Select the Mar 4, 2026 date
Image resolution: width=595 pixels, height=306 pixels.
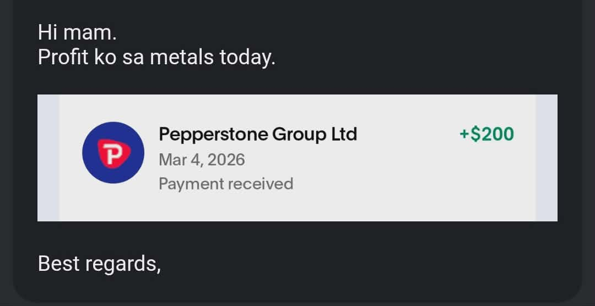(x=202, y=159)
